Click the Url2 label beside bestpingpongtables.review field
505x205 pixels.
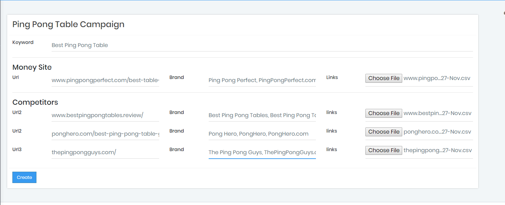17,113
